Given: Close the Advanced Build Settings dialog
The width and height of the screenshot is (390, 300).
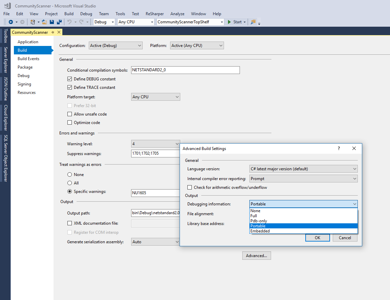Looking at the screenshot, I should click(x=354, y=148).
